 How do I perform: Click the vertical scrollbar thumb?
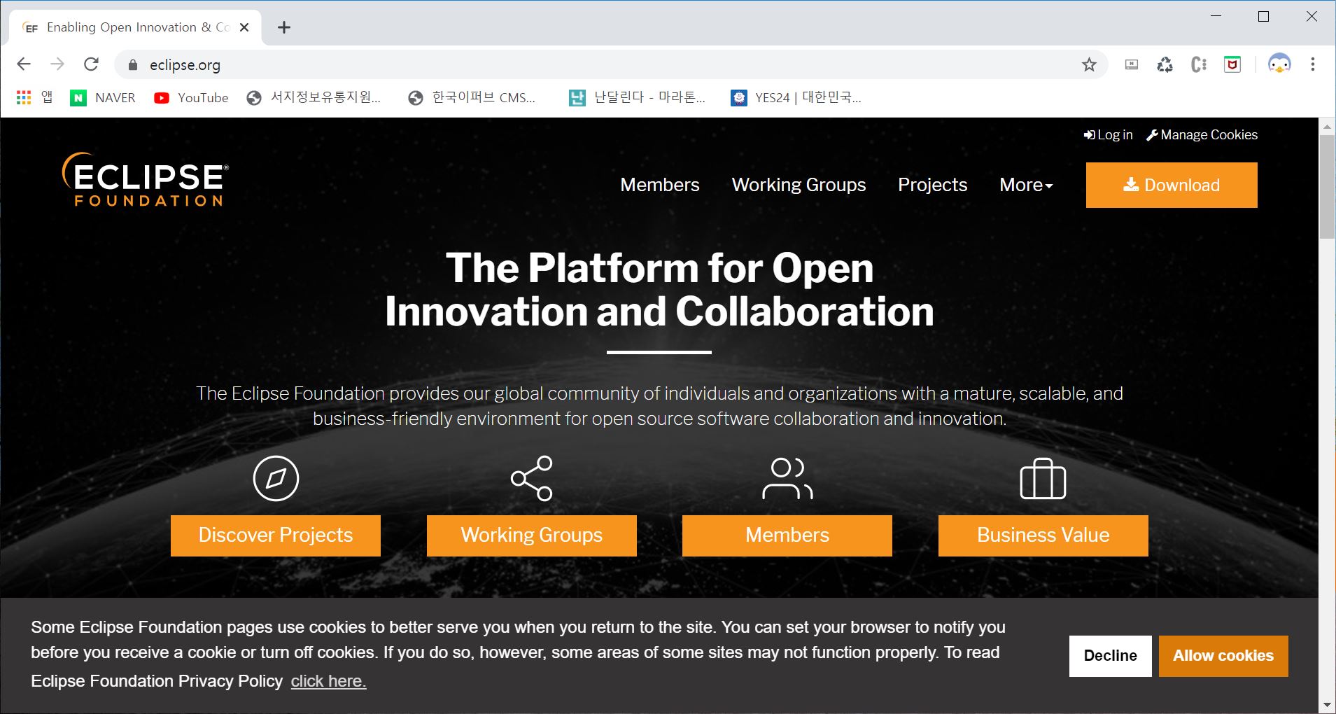click(x=1327, y=187)
